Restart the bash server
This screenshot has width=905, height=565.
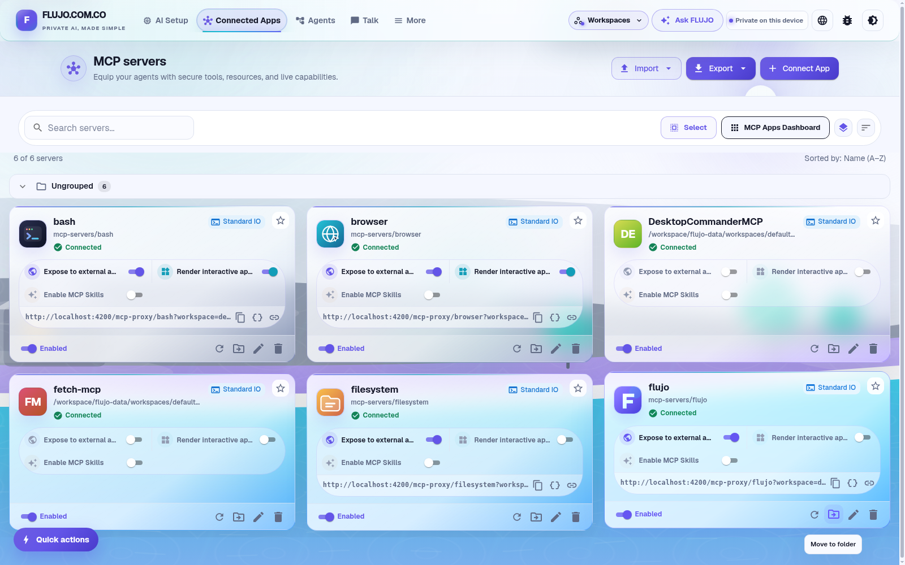(x=219, y=349)
